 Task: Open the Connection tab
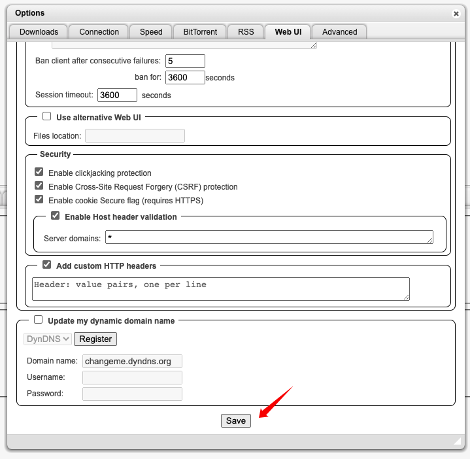[x=99, y=32]
